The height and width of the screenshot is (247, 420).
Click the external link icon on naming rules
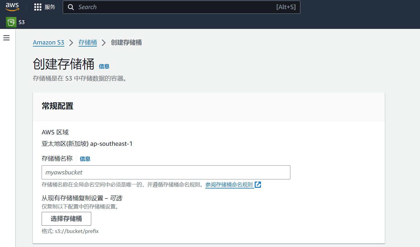[258, 185]
